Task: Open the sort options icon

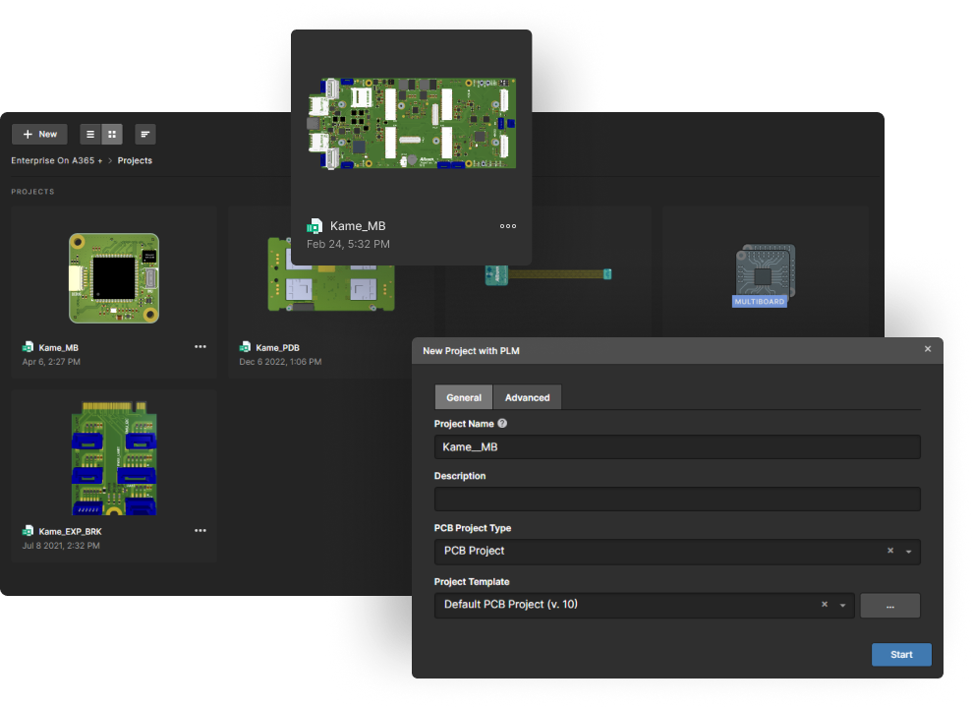Action: [x=144, y=134]
